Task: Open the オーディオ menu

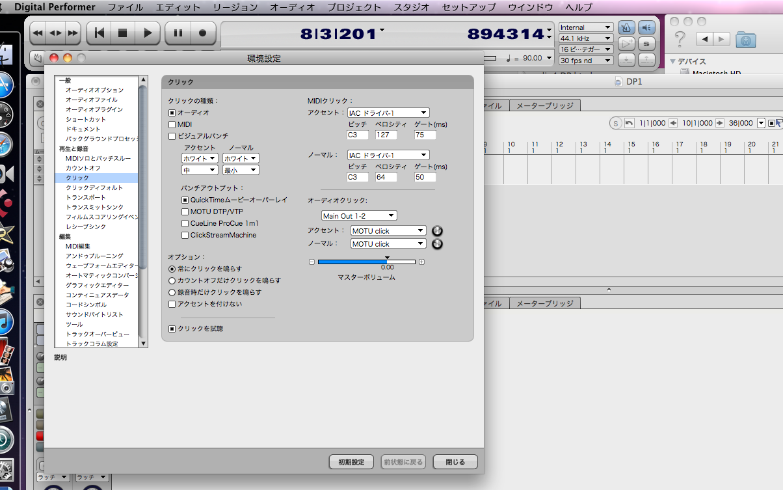Action: (293, 7)
